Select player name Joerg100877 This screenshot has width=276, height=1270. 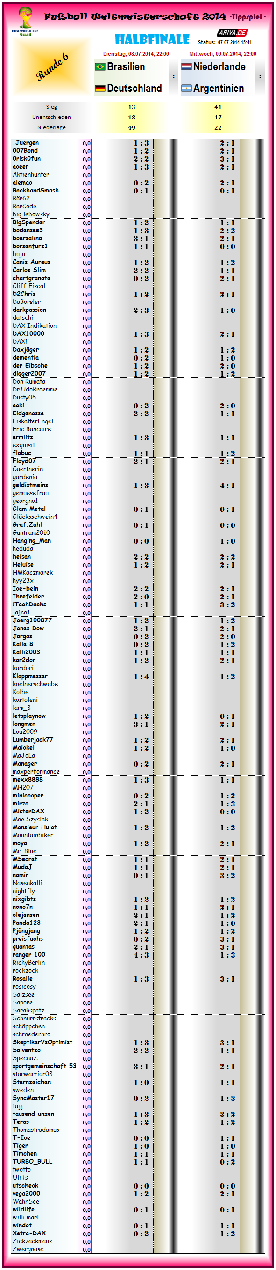(x=32, y=620)
